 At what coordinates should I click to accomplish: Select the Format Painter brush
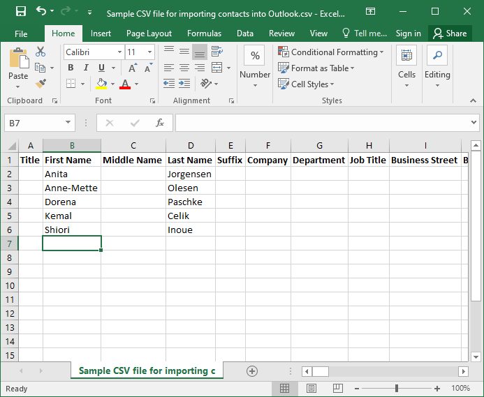41,84
